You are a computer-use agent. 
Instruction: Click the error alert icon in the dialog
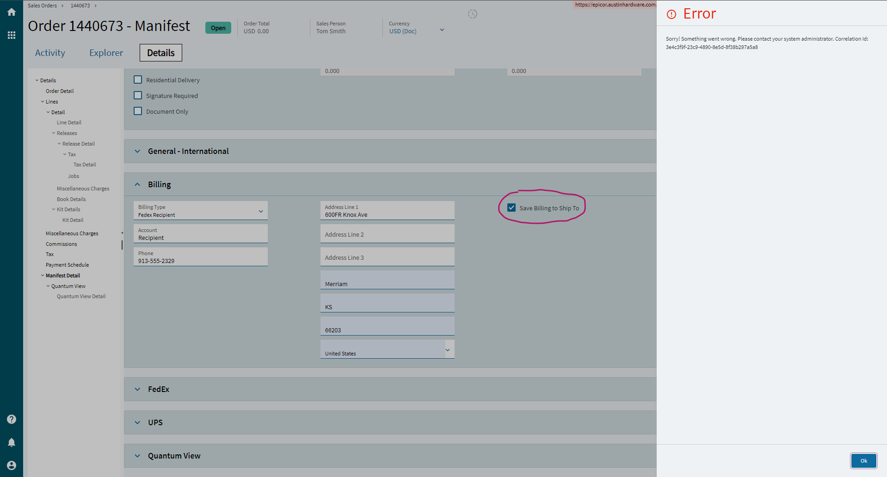(671, 14)
